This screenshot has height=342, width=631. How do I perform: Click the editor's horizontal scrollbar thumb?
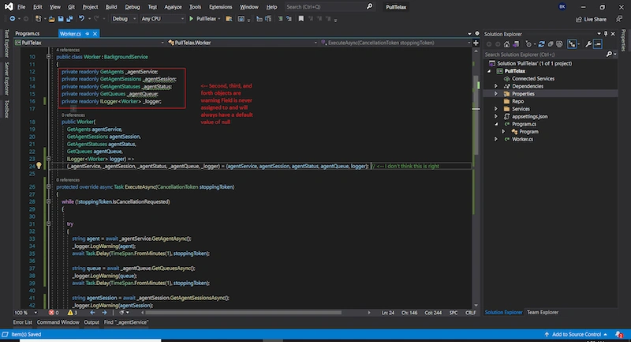pos(243,313)
